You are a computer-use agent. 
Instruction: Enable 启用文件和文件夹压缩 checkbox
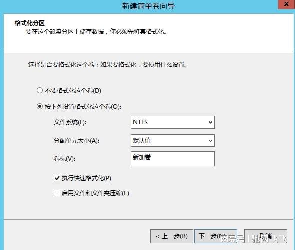pos(57,193)
